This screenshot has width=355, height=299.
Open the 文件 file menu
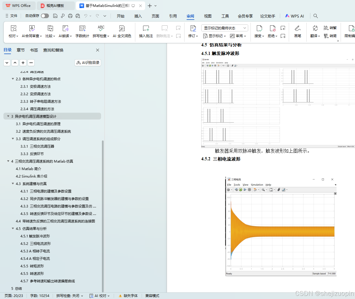tap(12, 16)
